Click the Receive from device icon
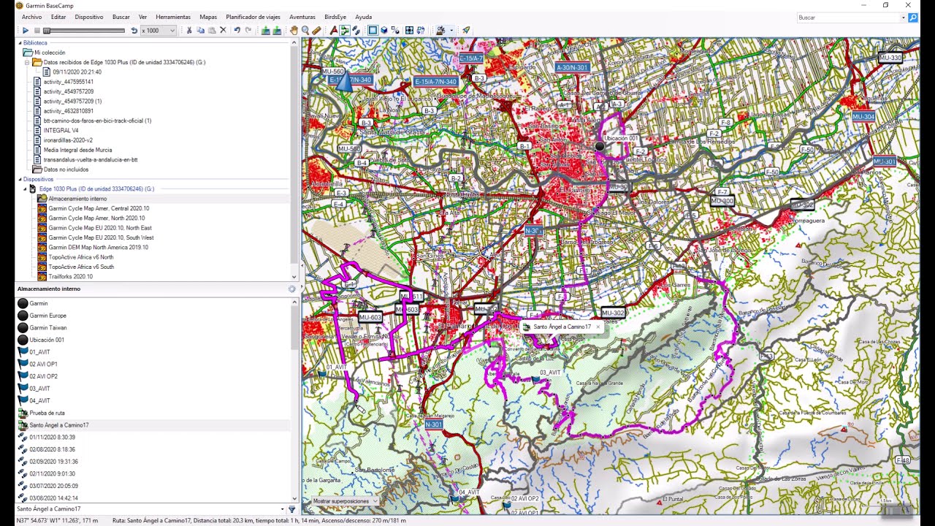The width and height of the screenshot is (935, 526). coord(277,31)
